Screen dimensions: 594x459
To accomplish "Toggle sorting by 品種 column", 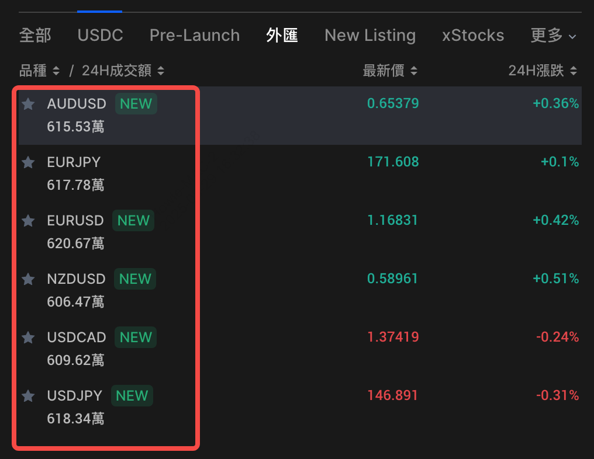I will (39, 70).
